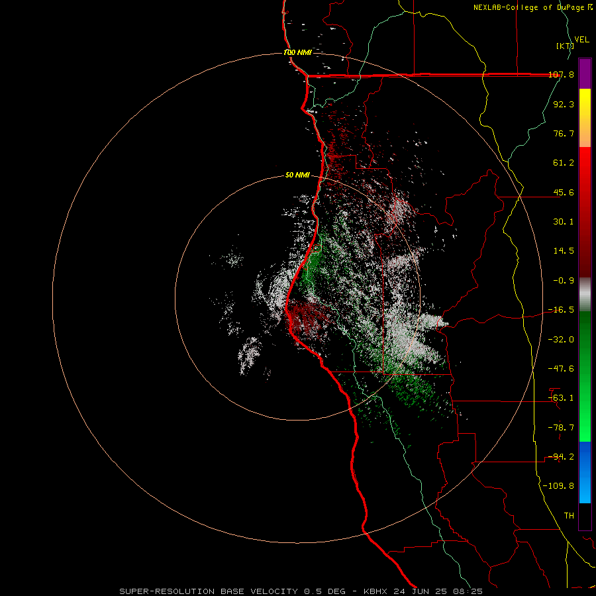
Task: Click the green segment of the color bar
Action: tap(585, 376)
